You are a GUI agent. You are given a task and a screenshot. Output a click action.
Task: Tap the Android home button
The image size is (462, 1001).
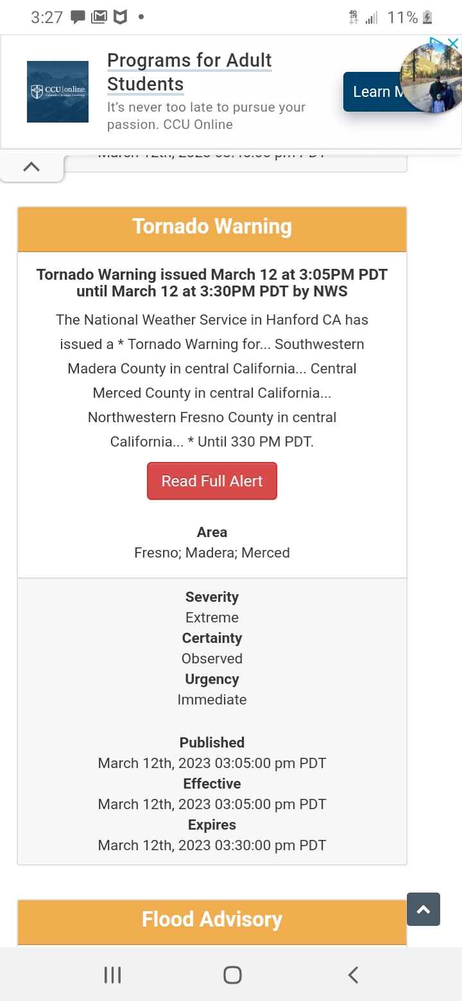232,975
